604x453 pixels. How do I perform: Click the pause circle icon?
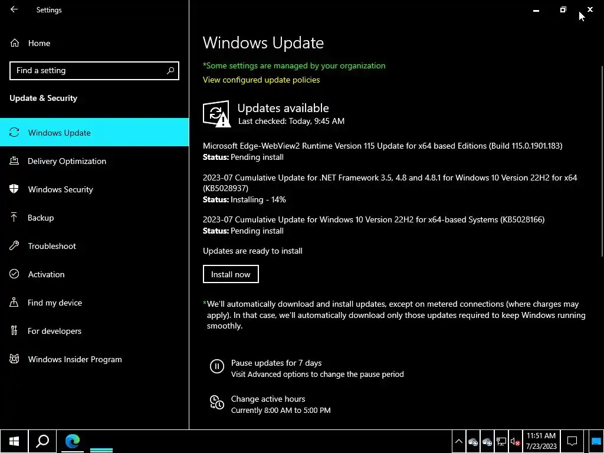(x=217, y=366)
